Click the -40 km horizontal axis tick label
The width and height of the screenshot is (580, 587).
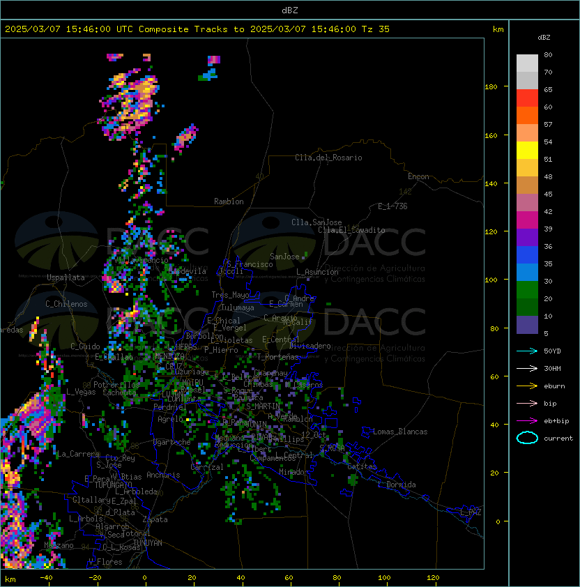(x=46, y=578)
